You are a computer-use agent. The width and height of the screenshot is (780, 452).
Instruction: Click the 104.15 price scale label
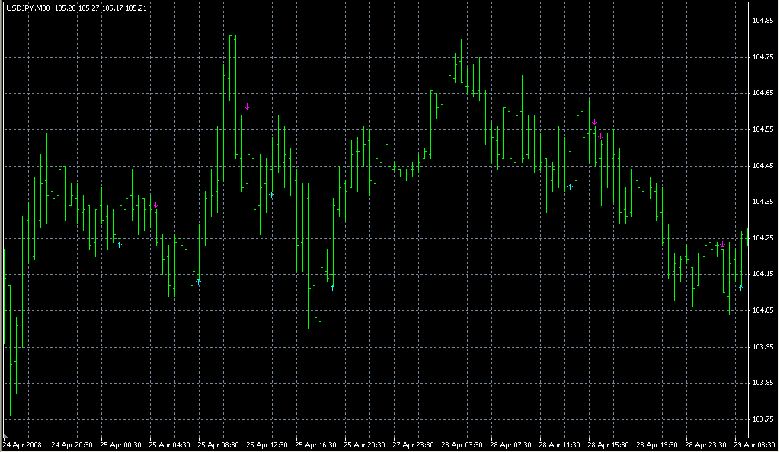763,274
